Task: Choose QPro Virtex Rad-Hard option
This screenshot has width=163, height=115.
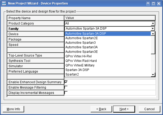Action: pos(81,61)
